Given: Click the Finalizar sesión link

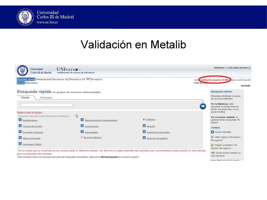Looking at the screenshot, I should click(236, 80).
